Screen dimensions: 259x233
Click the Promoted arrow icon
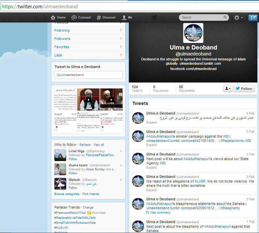pos(89,213)
